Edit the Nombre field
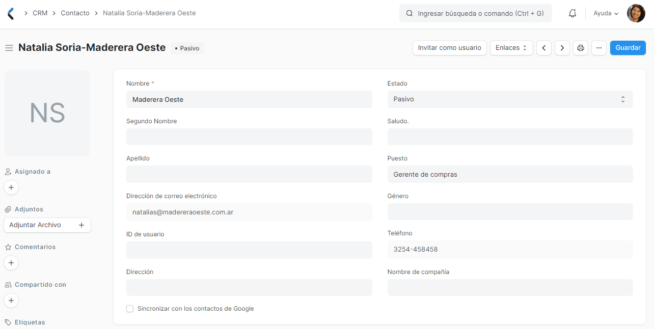The height and width of the screenshot is (329, 654). 249,99
